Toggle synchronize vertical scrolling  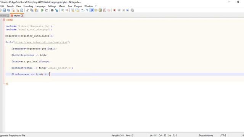(72, 10)
